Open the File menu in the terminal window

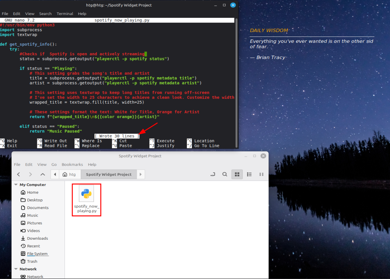(5, 14)
